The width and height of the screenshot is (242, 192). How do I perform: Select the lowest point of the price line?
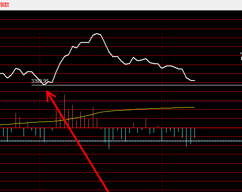point(44,84)
